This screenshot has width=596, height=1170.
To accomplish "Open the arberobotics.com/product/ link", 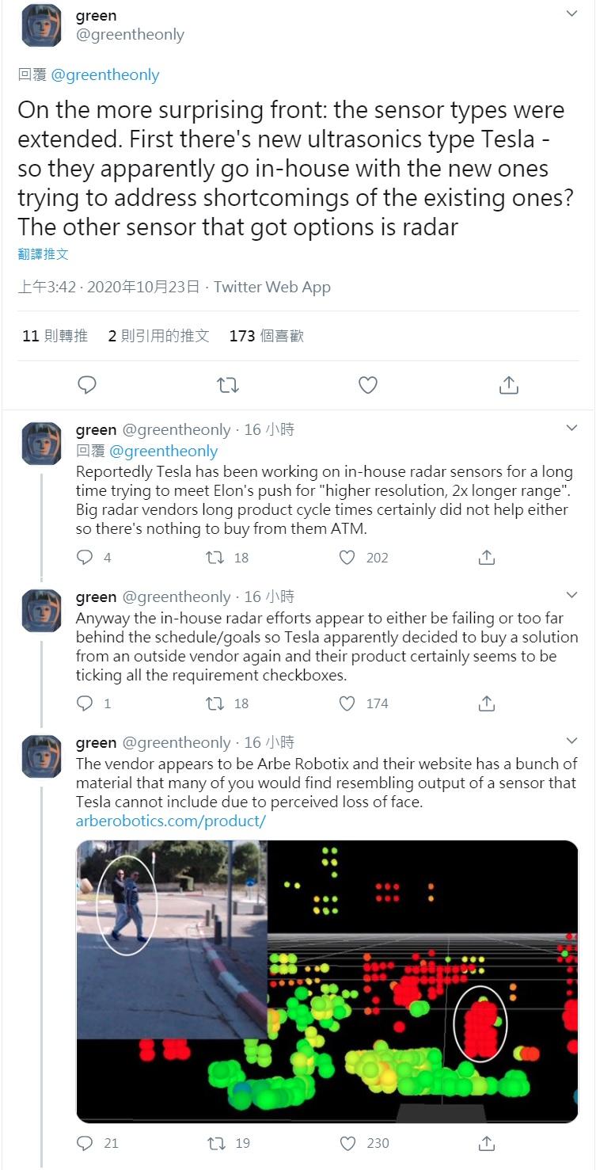I will [170, 821].
